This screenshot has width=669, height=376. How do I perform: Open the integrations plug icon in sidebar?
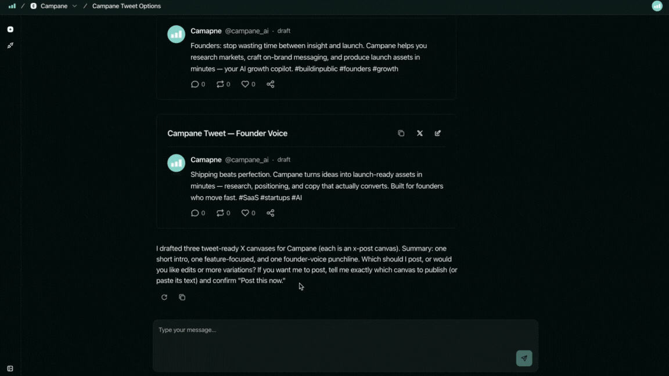(x=10, y=45)
